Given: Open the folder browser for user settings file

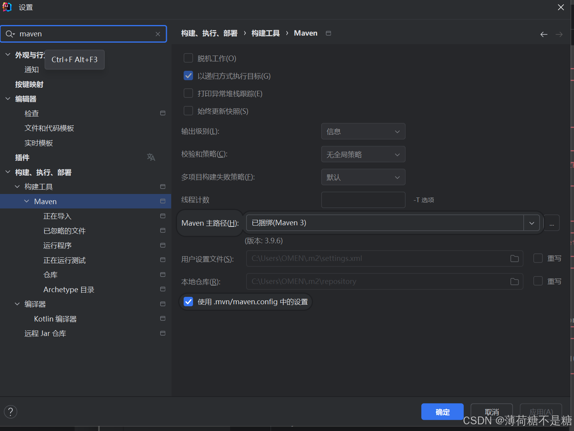Looking at the screenshot, I should (514, 259).
